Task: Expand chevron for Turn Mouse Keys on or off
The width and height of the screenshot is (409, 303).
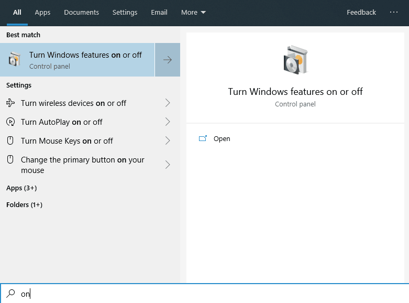Action: [x=168, y=140]
